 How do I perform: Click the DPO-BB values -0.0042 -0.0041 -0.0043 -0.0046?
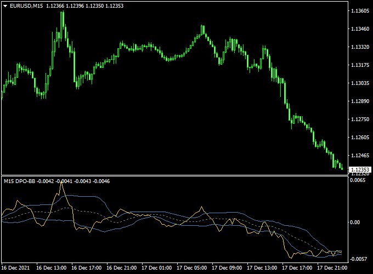(74, 181)
